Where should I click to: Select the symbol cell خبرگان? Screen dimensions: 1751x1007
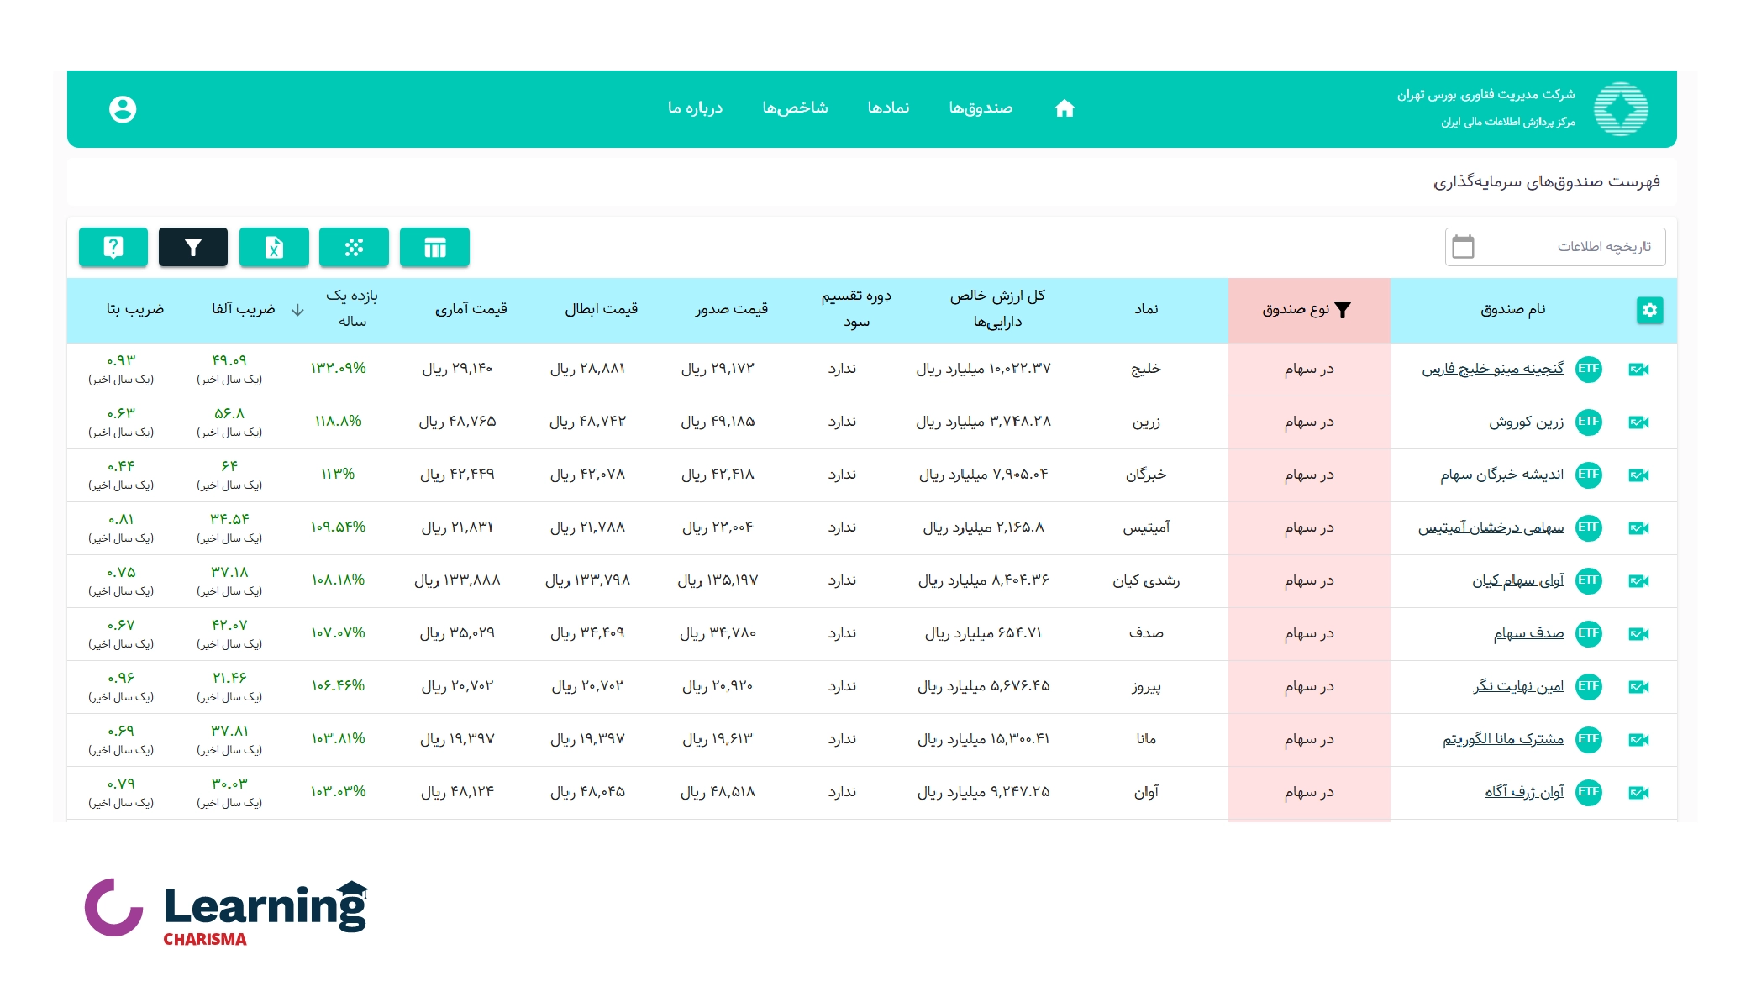[1146, 475]
